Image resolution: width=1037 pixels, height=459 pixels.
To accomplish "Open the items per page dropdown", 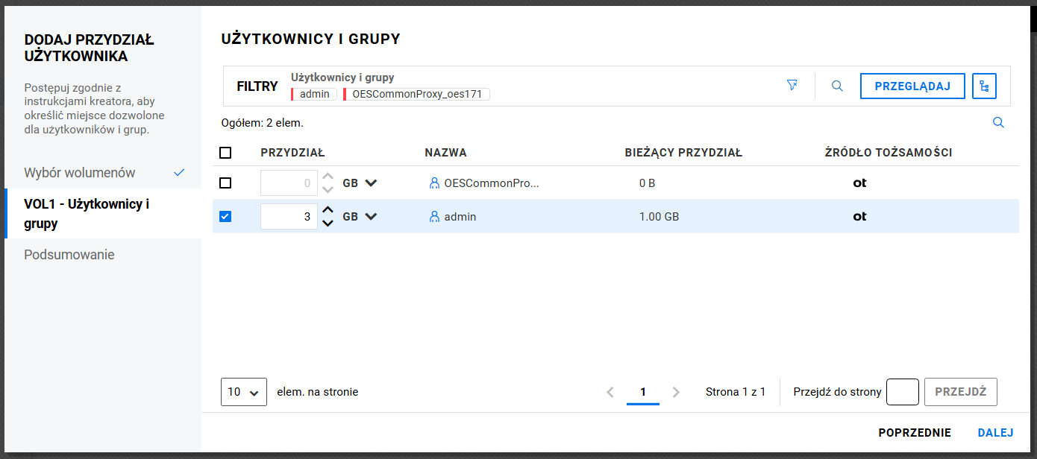I will [243, 392].
